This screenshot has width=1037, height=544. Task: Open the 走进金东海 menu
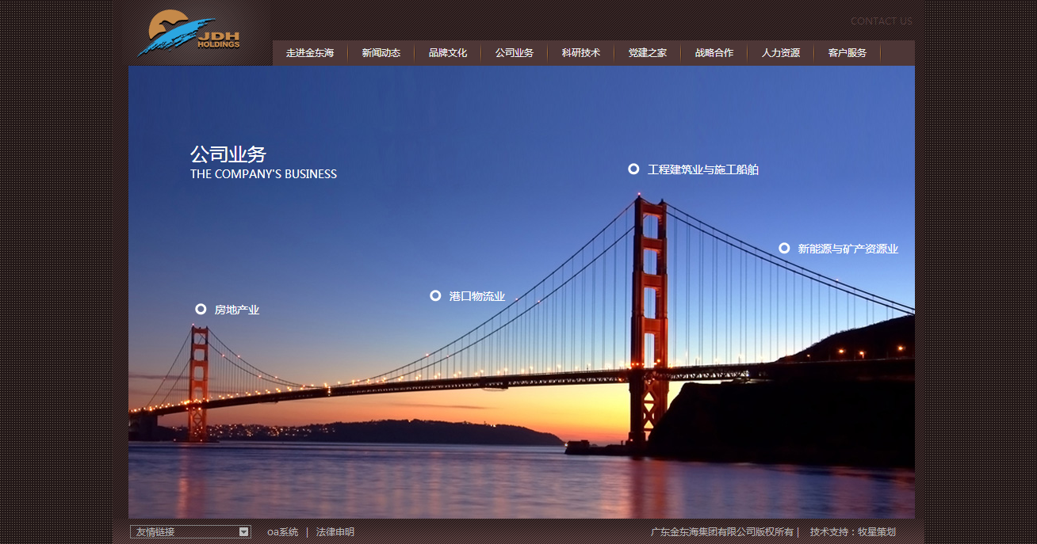(310, 53)
